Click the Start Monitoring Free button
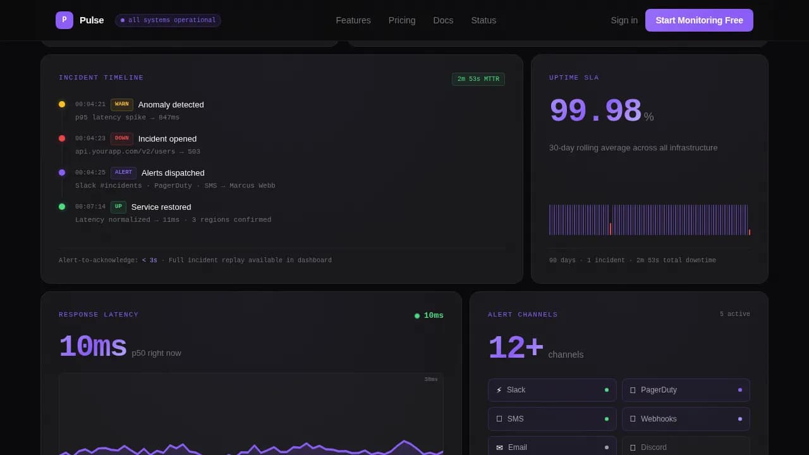809x455 pixels. [699, 20]
